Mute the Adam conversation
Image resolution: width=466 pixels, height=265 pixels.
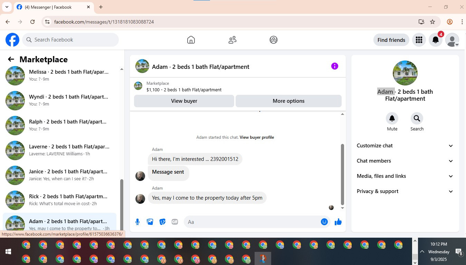(392, 118)
